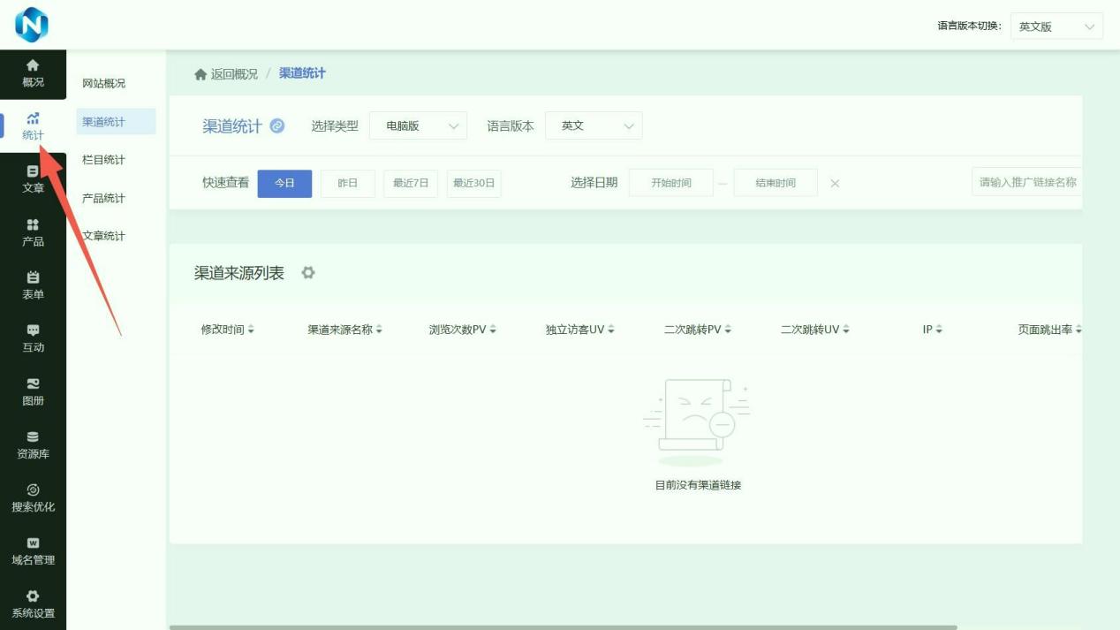Image resolution: width=1120 pixels, height=630 pixels.
Task: Open the 文章 articles sidebar icon
Action: coord(33,179)
